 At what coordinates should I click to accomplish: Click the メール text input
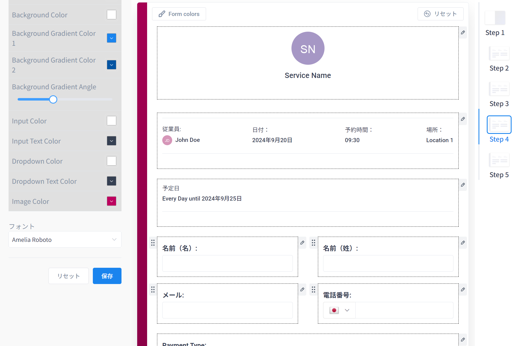(228, 310)
